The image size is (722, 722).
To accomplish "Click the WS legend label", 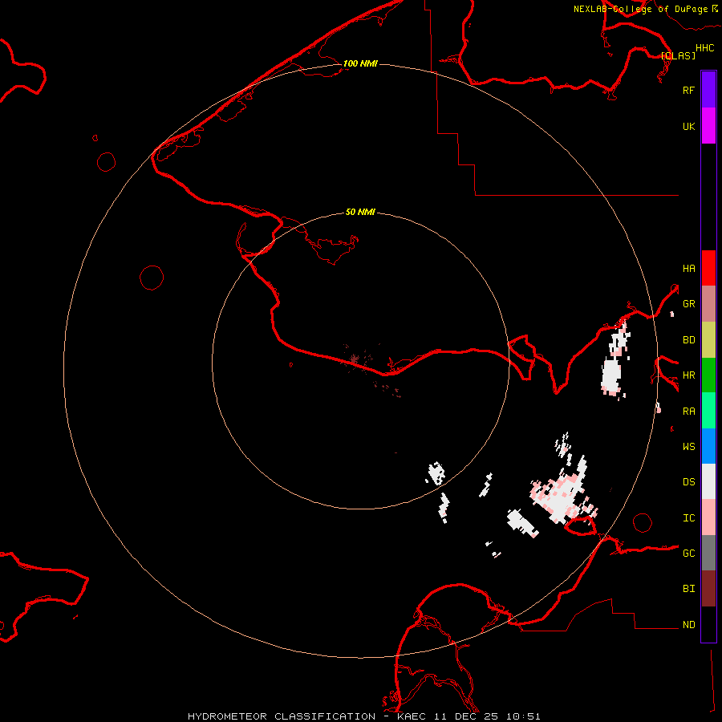I will click(689, 447).
